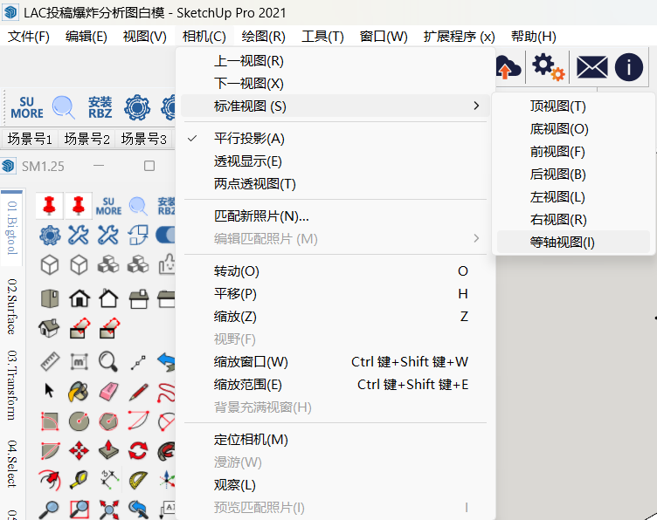Open the 编辑(E) menu
Viewport: 657px width, 520px height.
coord(86,37)
